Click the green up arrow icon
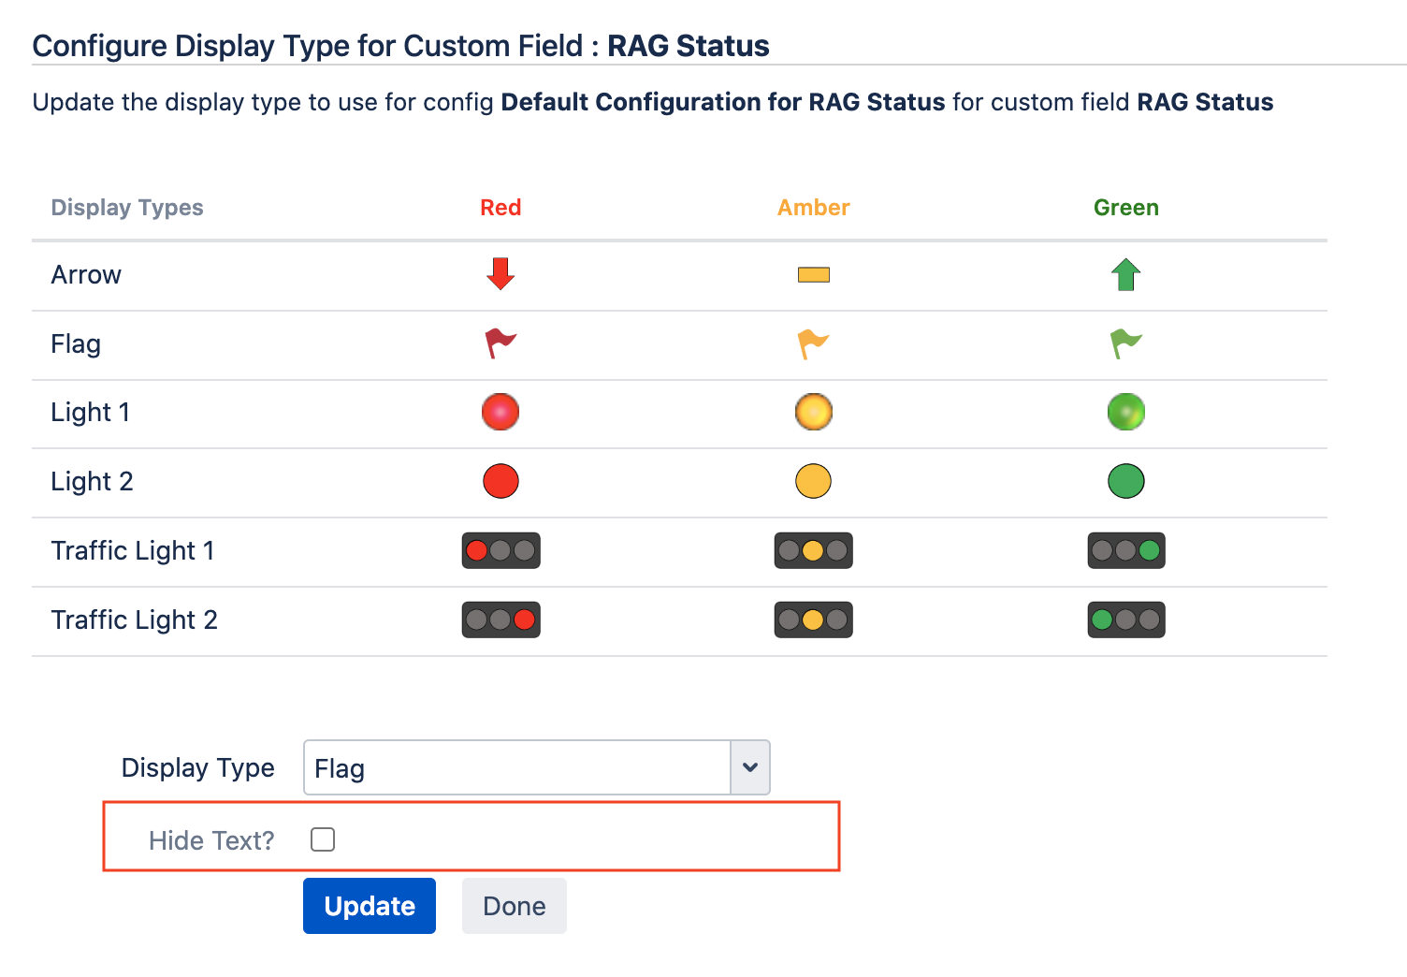The width and height of the screenshot is (1407, 977). [1125, 274]
